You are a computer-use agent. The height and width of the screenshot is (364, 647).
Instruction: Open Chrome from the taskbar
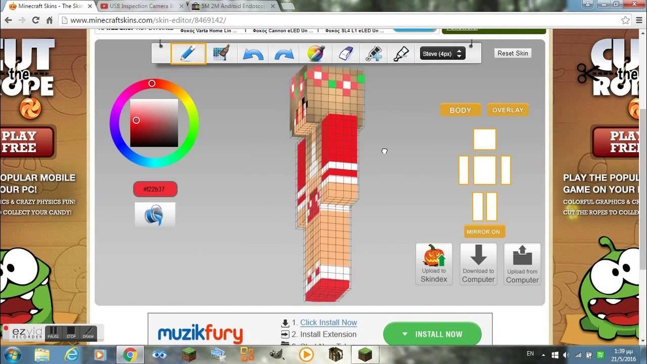click(x=130, y=354)
